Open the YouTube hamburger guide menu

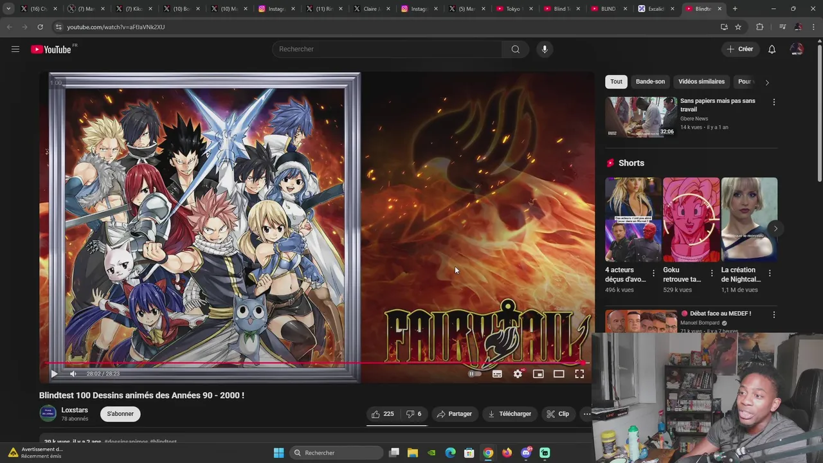[x=15, y=49]
